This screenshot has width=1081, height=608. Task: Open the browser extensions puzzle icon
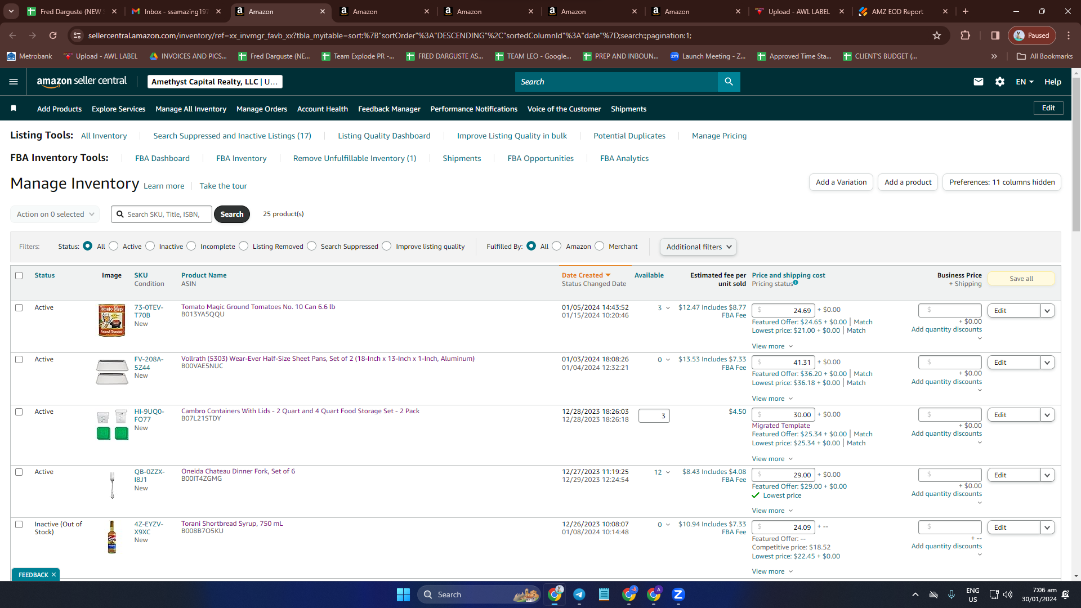click(965, 35)
